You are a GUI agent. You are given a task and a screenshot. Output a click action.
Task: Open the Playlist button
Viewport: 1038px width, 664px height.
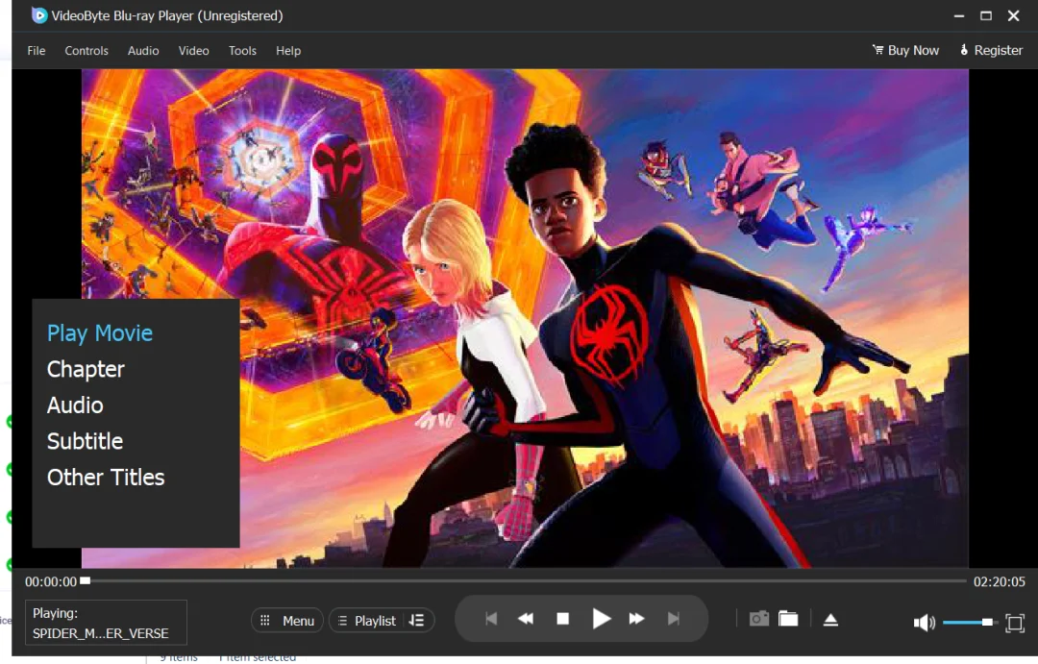click(368, 621)
